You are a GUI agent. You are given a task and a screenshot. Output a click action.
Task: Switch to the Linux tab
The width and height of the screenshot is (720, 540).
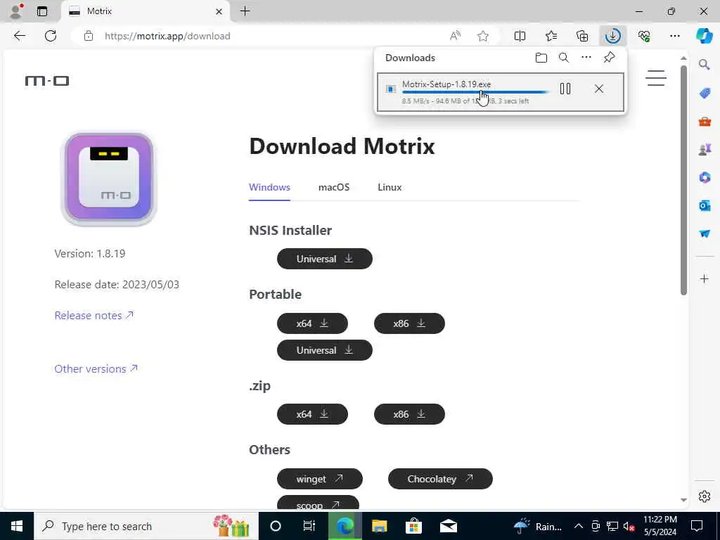pyautogui.click(x=390, y=187)
